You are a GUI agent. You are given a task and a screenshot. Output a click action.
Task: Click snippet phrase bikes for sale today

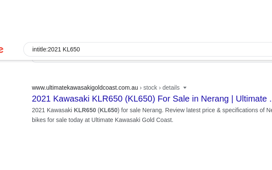tap(57, 120)
